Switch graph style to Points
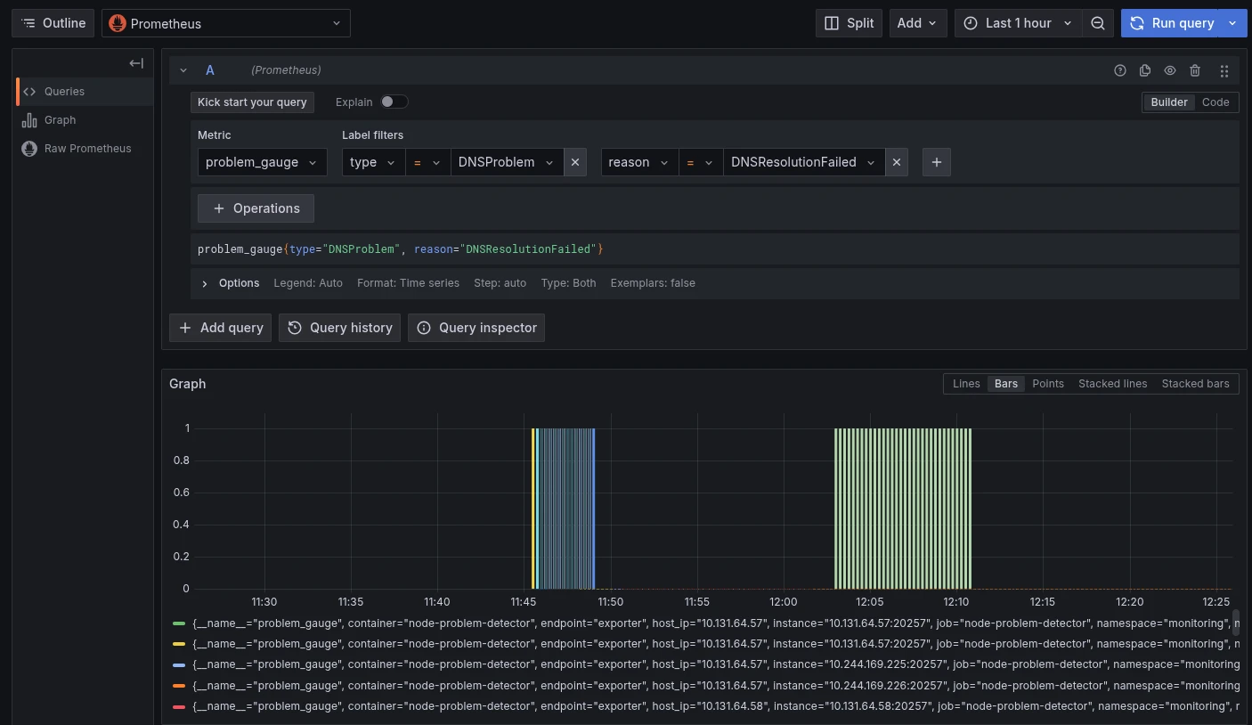The width and height of the screenshot is (1252, 725). click(1048, 383)
